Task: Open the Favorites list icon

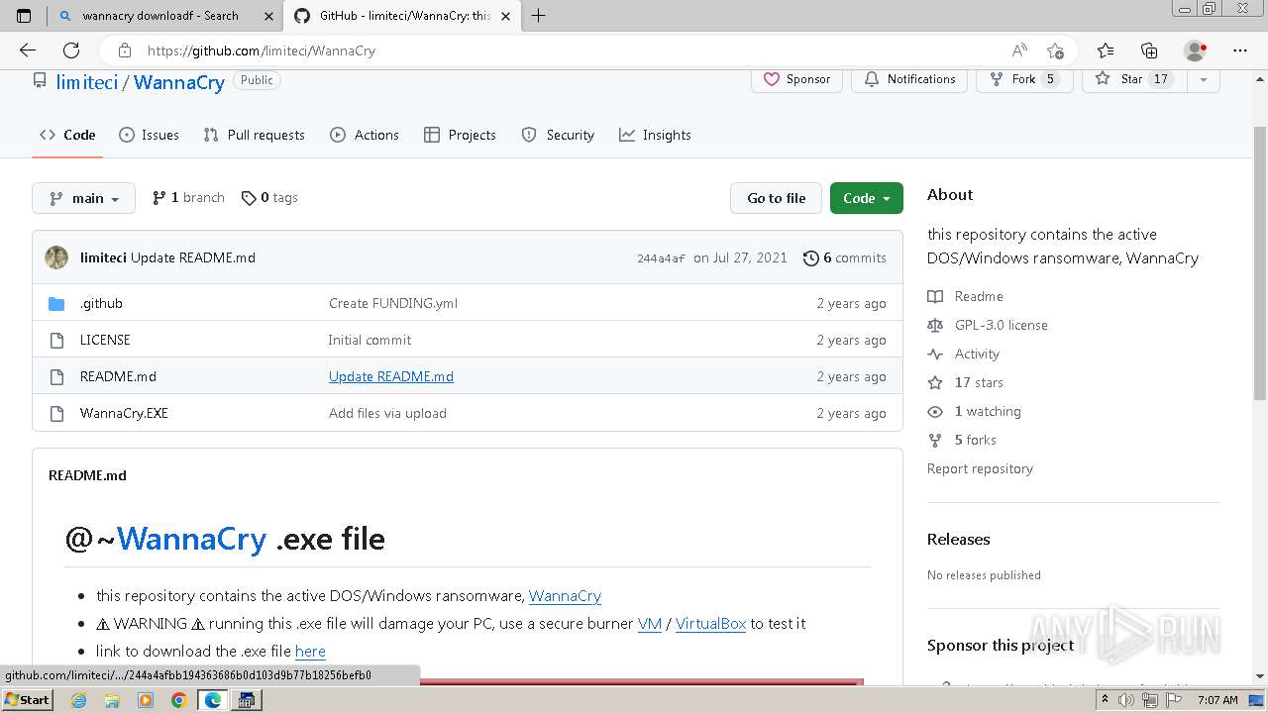Action: tap(1106, 51)
